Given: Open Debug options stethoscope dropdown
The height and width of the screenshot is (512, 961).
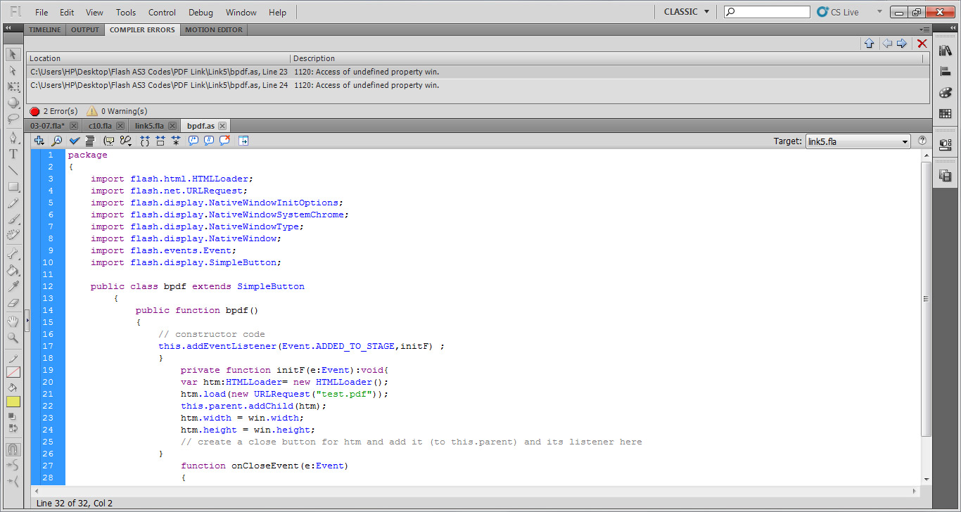Looking at the screenshot, I should coord(126,141).
